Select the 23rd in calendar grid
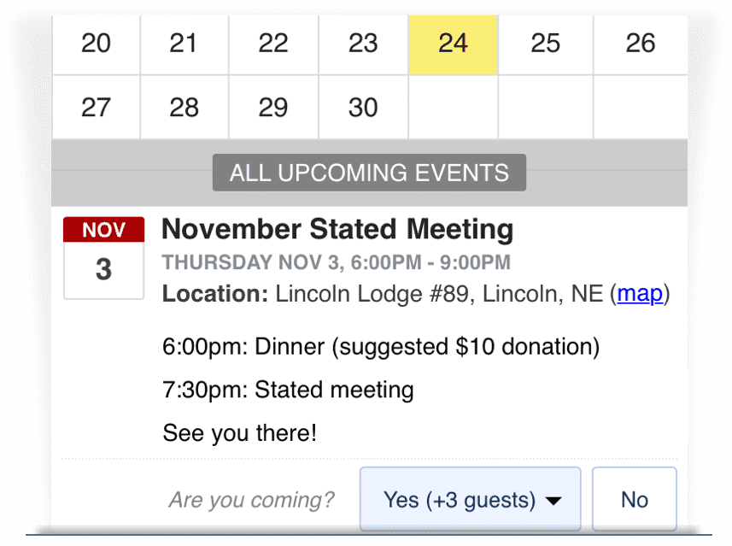This screenshot has width=732, height=546. (363, 44)
